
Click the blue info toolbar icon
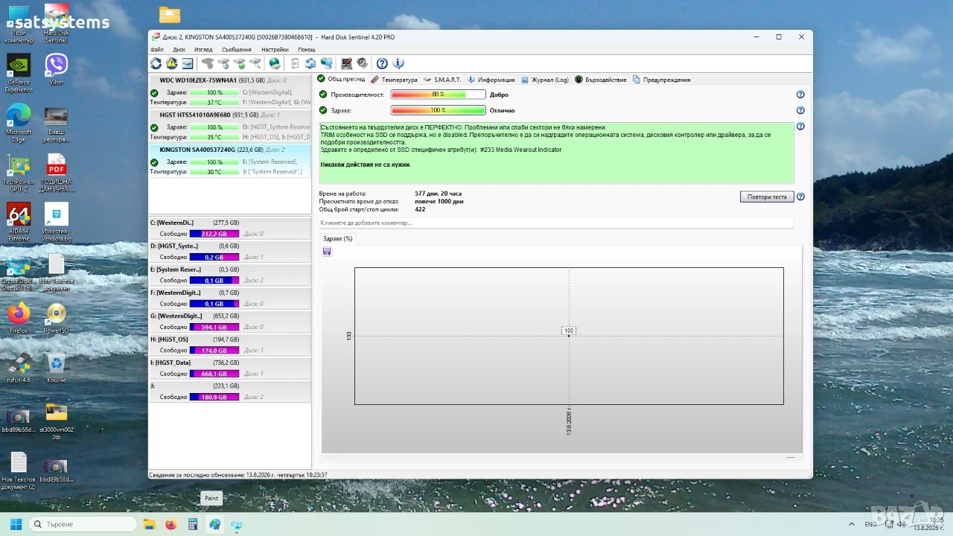[398, 63]
